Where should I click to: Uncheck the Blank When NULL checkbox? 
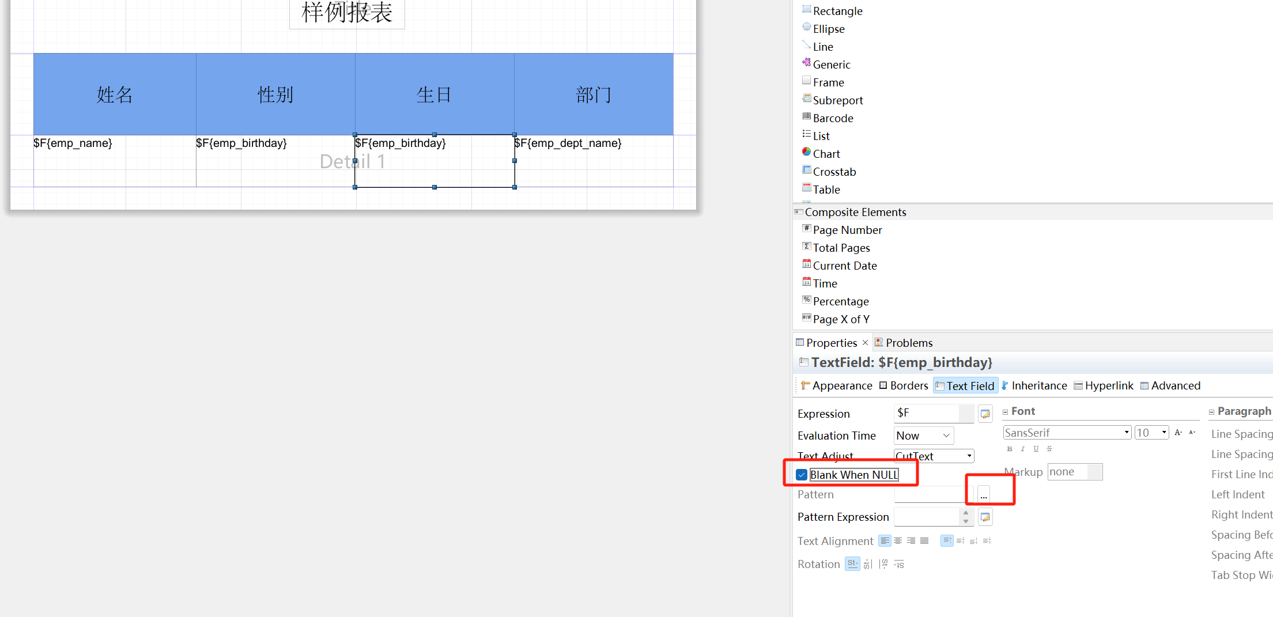point(802,475)
